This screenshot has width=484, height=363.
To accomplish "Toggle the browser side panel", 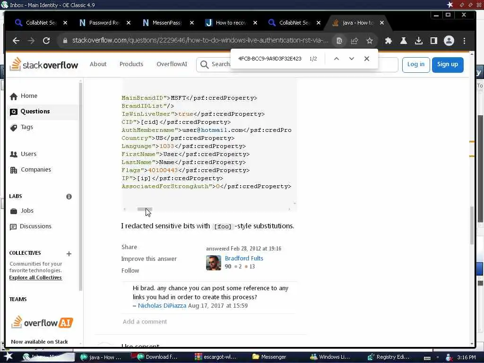I will point(434,41).
